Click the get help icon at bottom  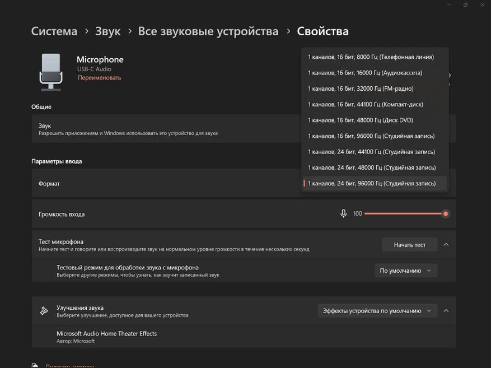[x=35, y=365]
